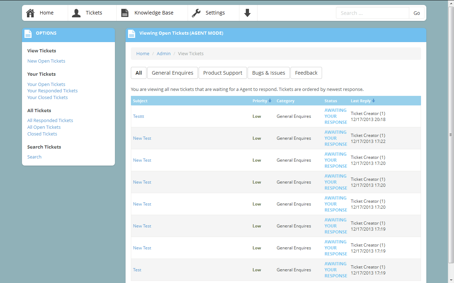
Task: Click the Home house icon
Action: 31,13
